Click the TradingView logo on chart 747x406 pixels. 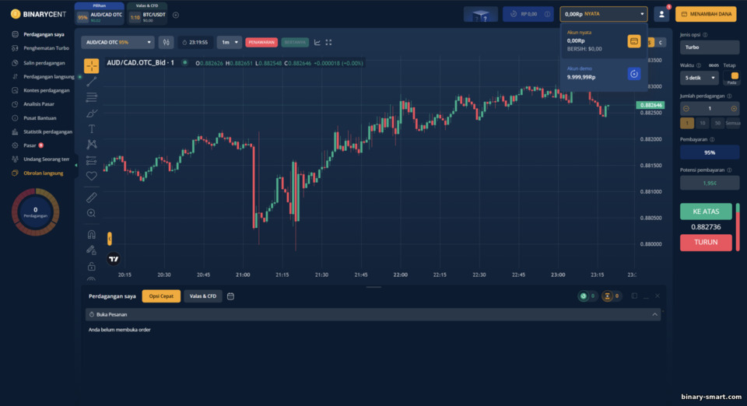coord(114,259)
